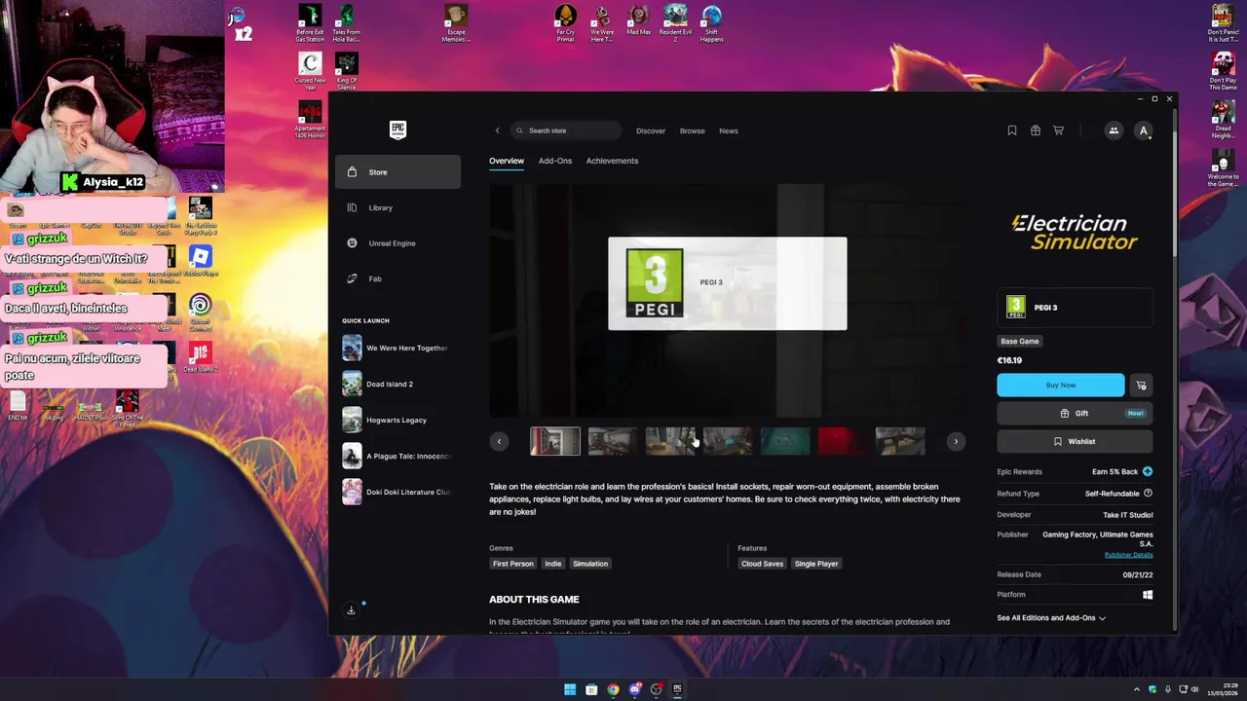Click the Electrician Simulator logo
Screen dimensions: 1247x701
pyautogui.click(x=1075, y=232)
